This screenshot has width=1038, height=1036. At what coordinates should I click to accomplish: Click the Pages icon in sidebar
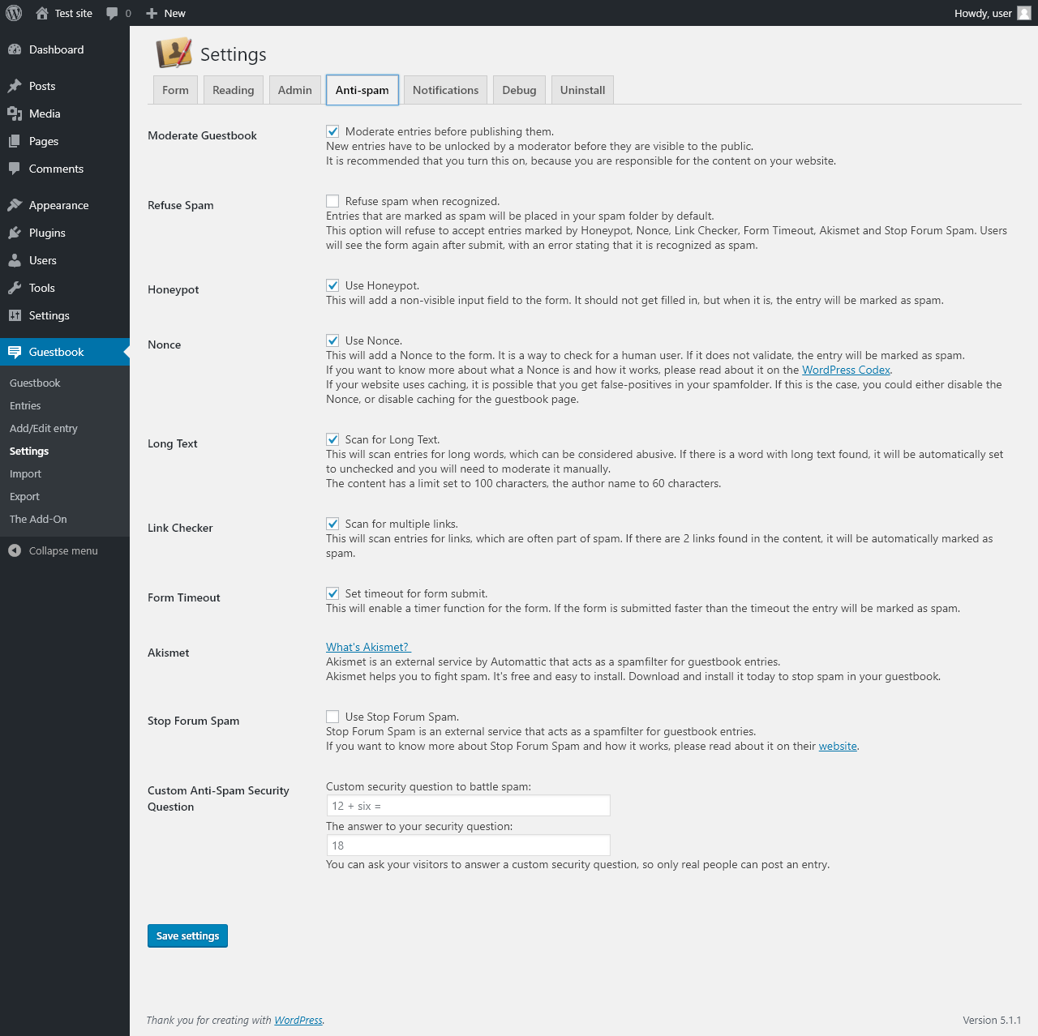pyautogui.click(x=15, y=141)
